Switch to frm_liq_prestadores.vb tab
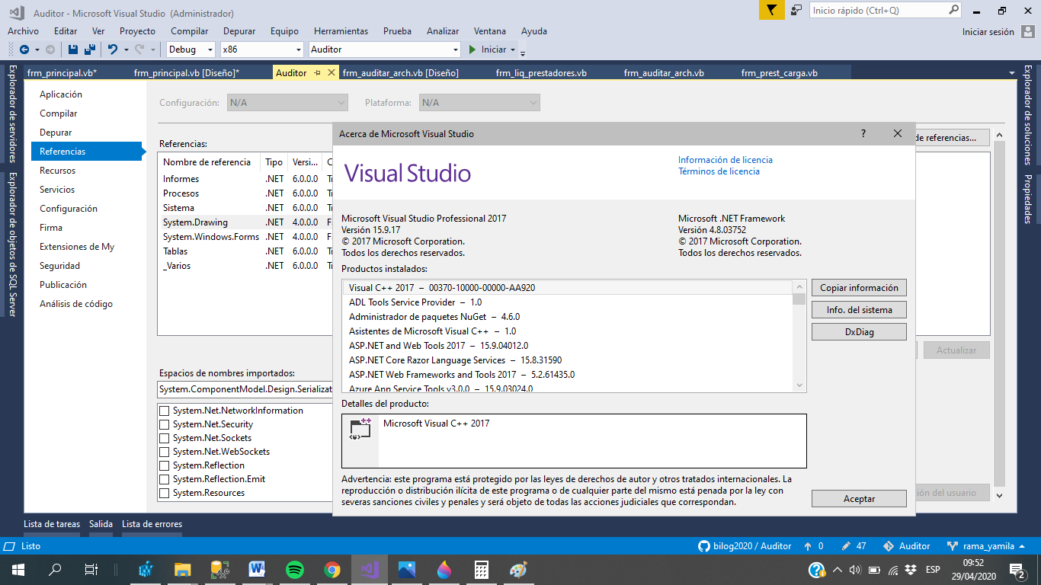The image size is (1041, 585). [541, 73]
